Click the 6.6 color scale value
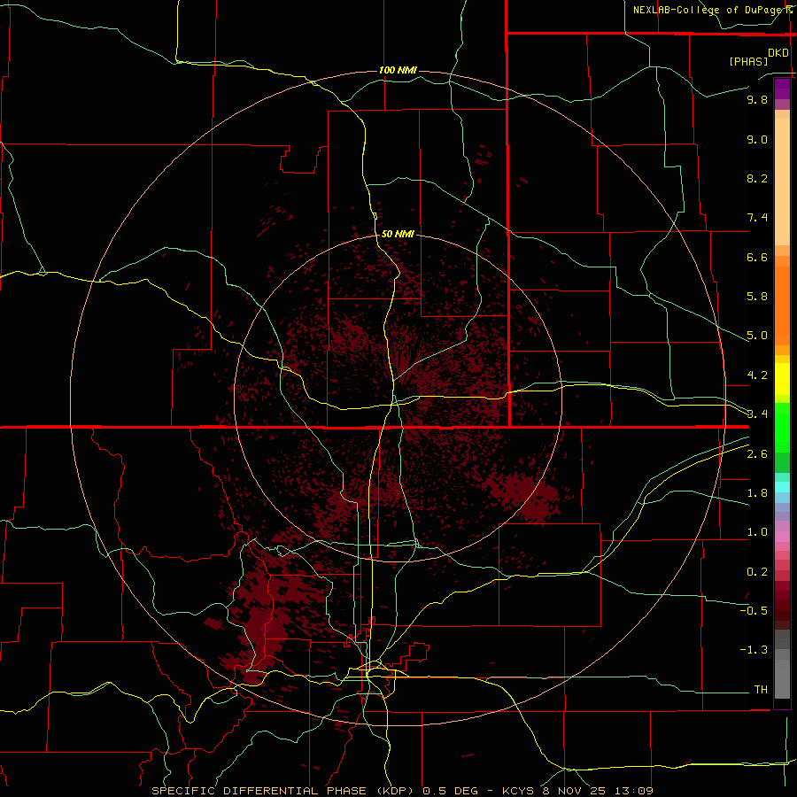 pos(757,257)
